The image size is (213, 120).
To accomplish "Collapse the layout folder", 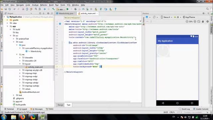I will click(20, 64).
